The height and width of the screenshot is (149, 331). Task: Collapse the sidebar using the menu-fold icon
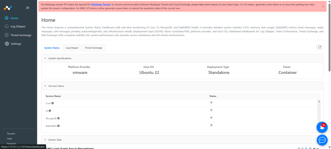click(x=27, y=8)
